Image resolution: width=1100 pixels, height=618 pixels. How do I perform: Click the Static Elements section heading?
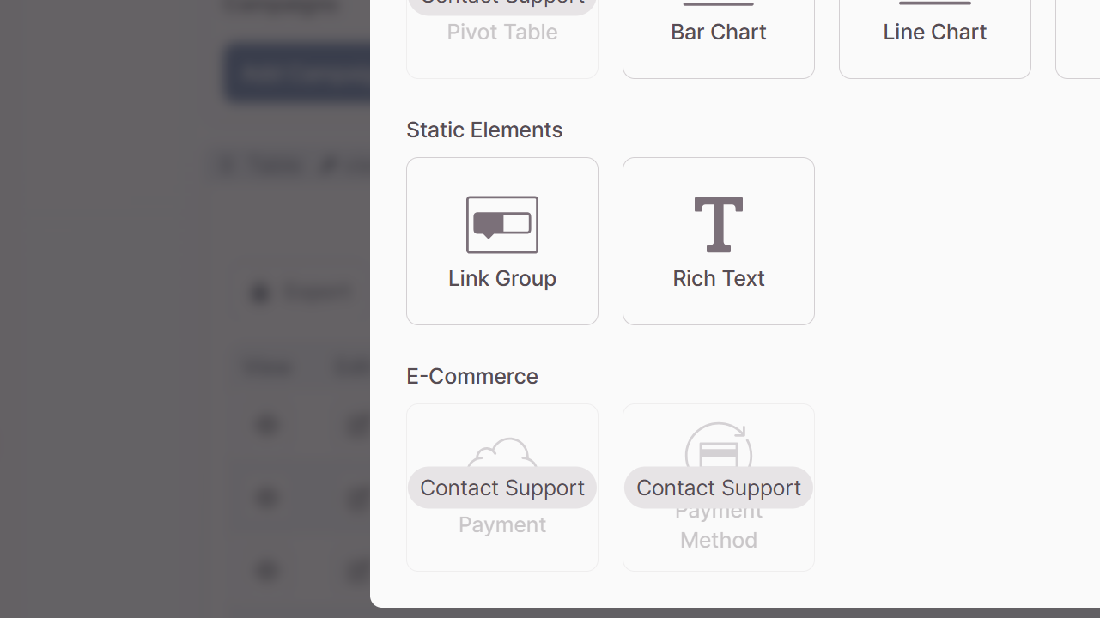tap(484, 130)
